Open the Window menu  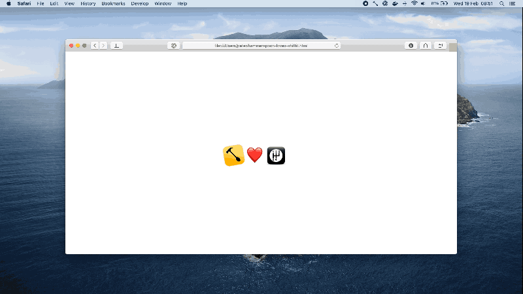[x=163, y=4]
